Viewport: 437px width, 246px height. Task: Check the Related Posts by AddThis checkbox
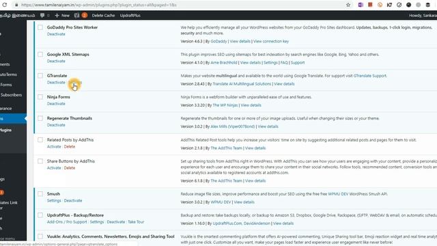point(40,139)
